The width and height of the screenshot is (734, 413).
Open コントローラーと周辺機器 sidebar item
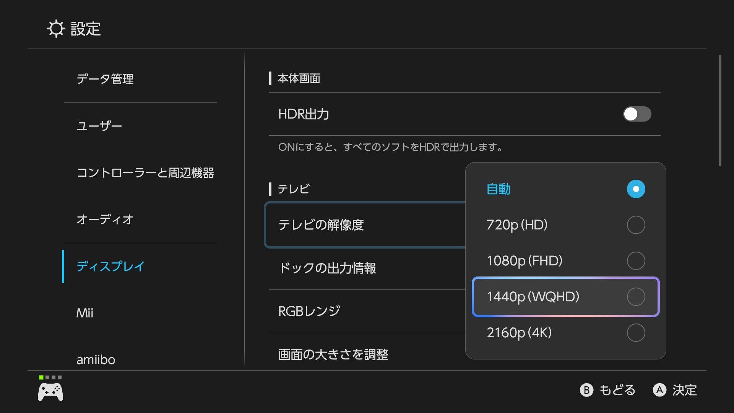pyautogui.click(x=145, y=173)
